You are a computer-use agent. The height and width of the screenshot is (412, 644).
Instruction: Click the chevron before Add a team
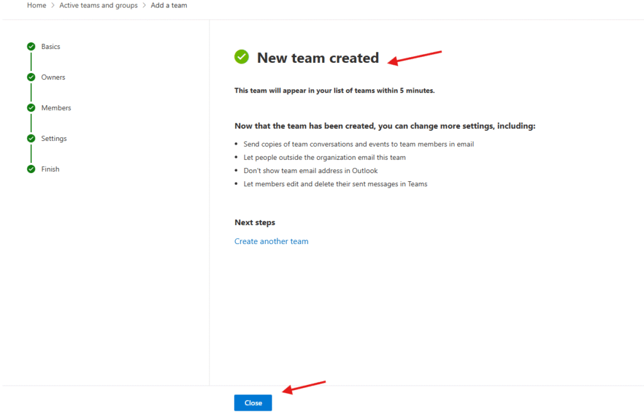pyautogui.click(x=144, y=6)
